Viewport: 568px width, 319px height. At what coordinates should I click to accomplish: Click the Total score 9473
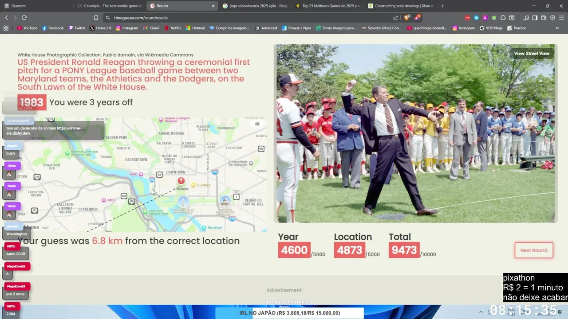point(404,250)
